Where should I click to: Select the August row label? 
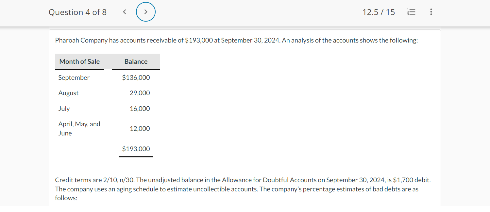pyautogui.click(x=68, y=93)
